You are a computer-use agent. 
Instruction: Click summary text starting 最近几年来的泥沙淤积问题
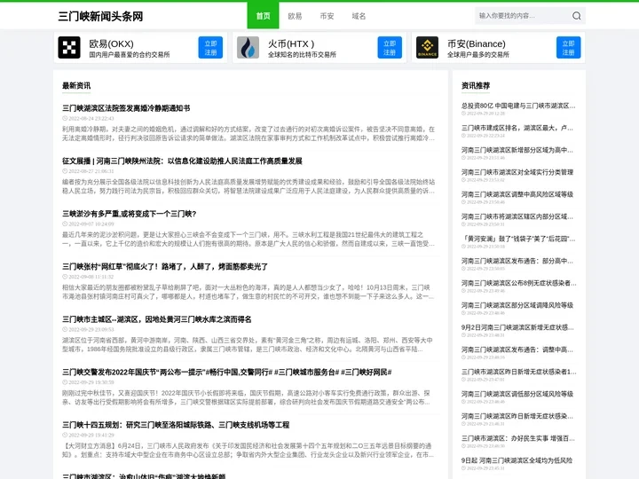(248, 239)
